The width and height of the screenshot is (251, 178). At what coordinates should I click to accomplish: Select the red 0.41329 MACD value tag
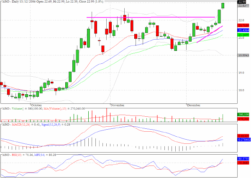click(x=244, y=136)
